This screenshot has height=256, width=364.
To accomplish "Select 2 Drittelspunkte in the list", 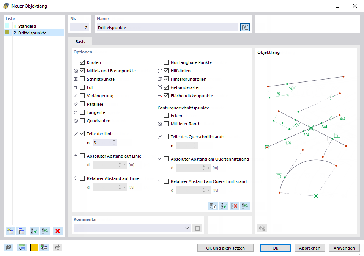I will (x=34, y=33).
